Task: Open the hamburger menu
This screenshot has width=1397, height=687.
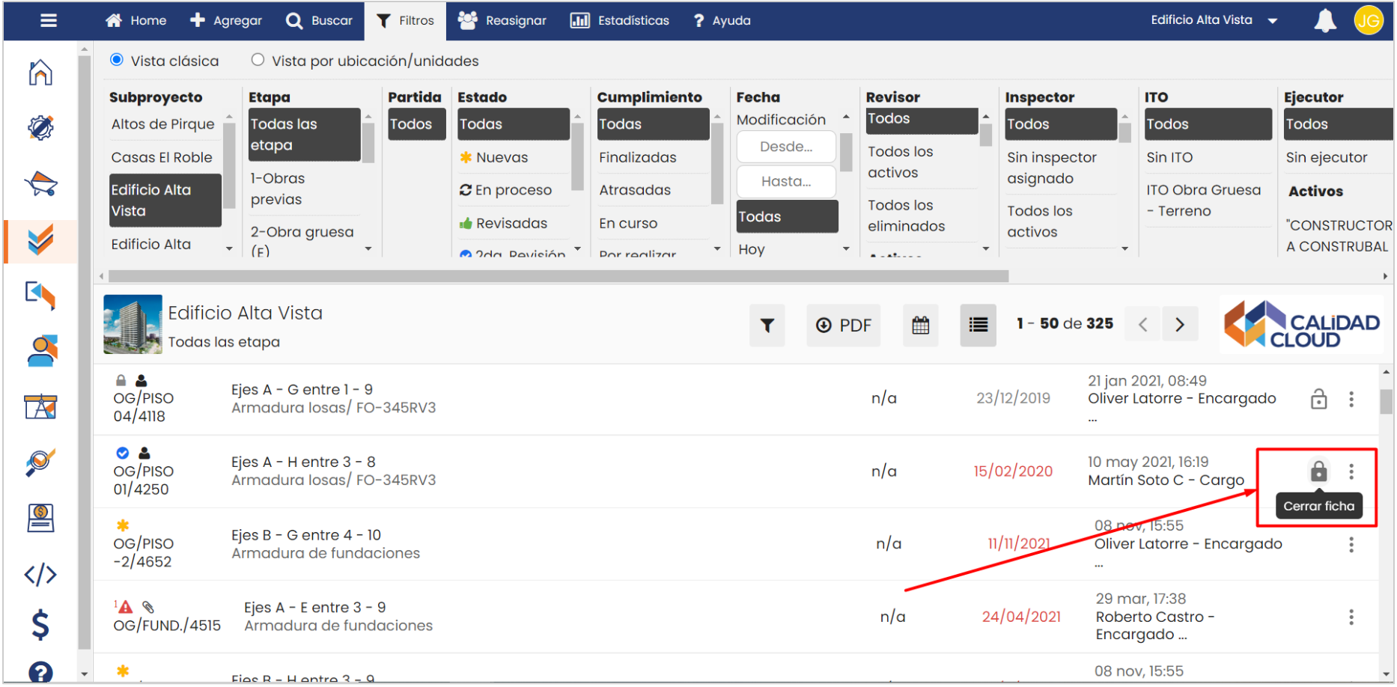Action: pos(49,21)
